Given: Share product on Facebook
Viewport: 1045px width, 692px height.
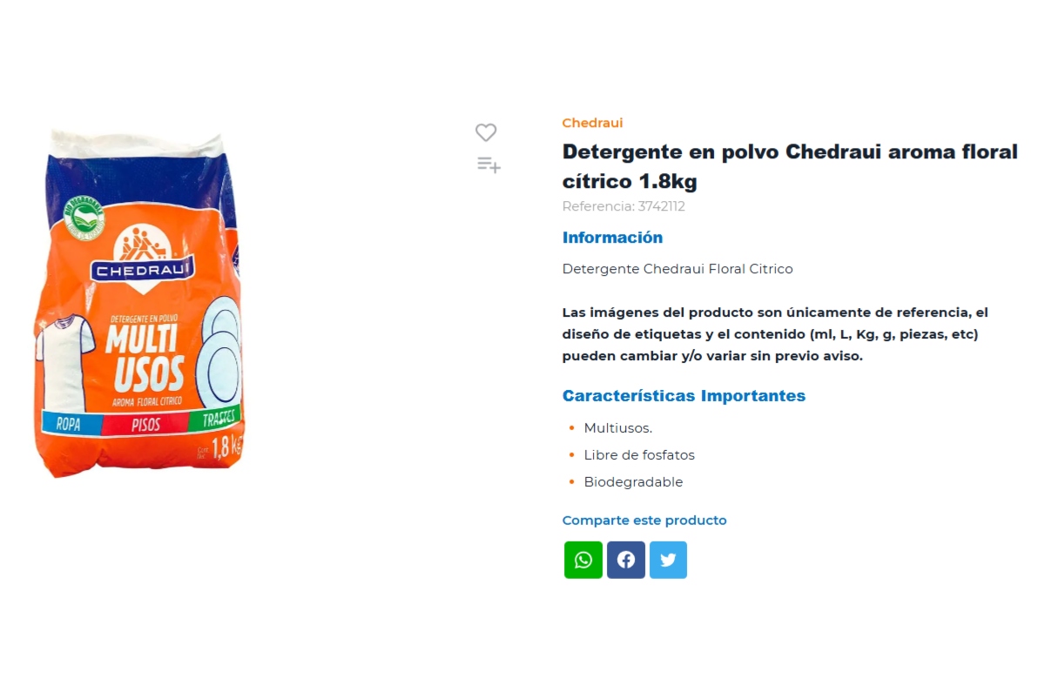Looking at the screenshot, I should coord(626,560).
